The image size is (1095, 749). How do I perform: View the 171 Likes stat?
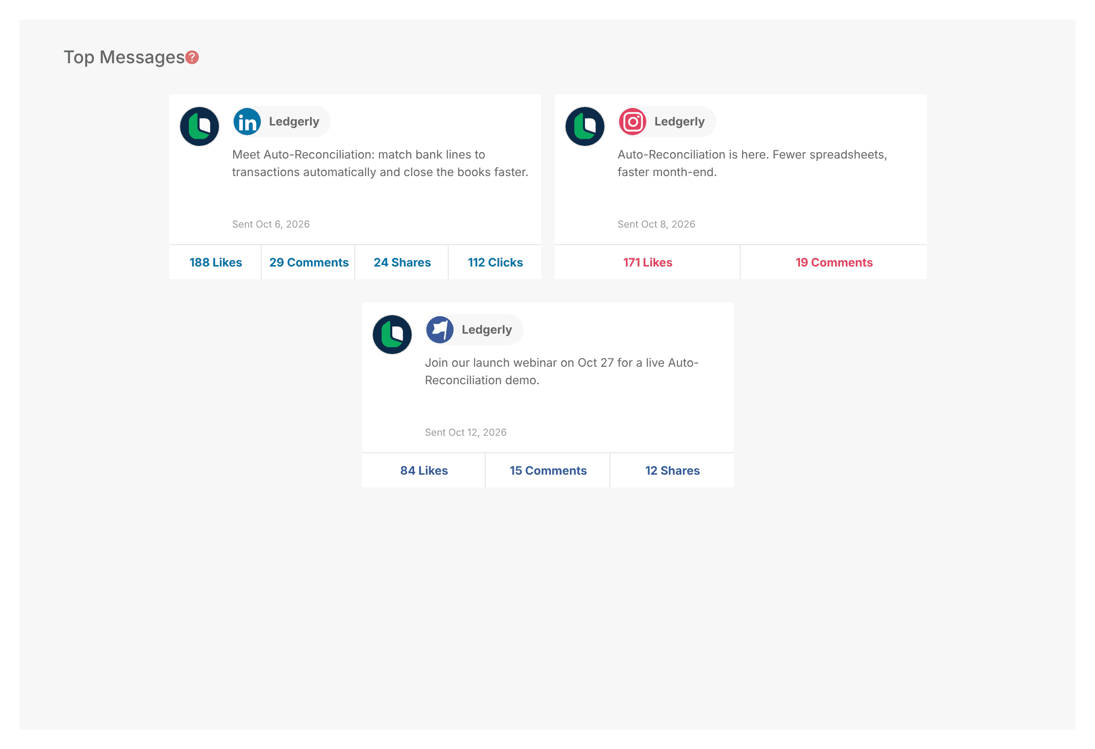coord(647,263)
